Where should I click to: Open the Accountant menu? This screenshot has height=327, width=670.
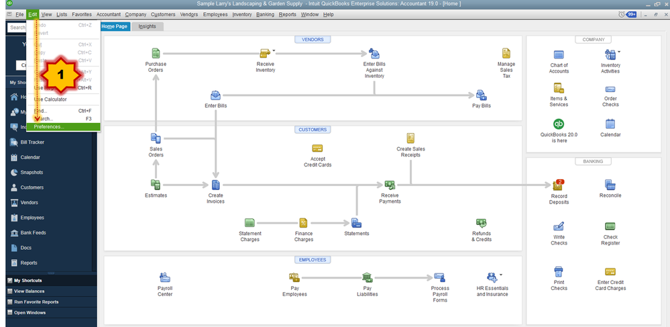[109, 15]
